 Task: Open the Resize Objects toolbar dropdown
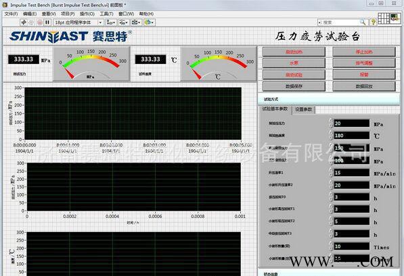tap(136, 22)
